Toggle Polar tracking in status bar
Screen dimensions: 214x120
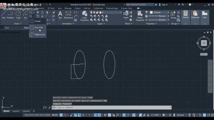[83, 115]
